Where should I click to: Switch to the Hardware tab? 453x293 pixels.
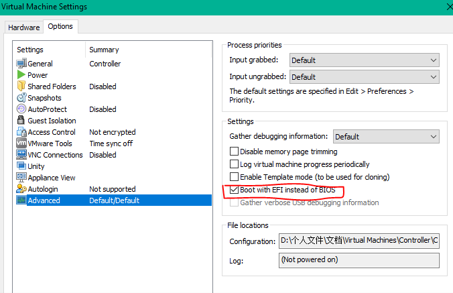coord(23,27)
